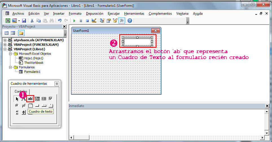Open the Complementos menu
This screenshot has height=142, width=272.
coord(160,14)
